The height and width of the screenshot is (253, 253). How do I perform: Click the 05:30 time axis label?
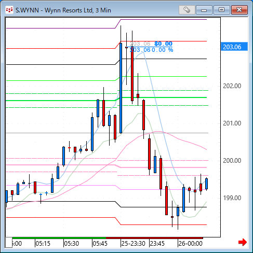point(72,244)
